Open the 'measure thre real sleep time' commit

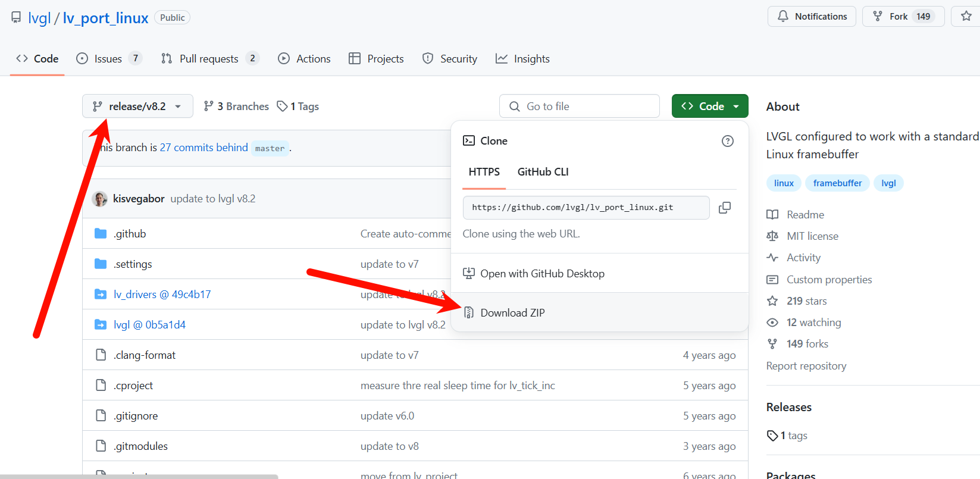pos(458,386)
